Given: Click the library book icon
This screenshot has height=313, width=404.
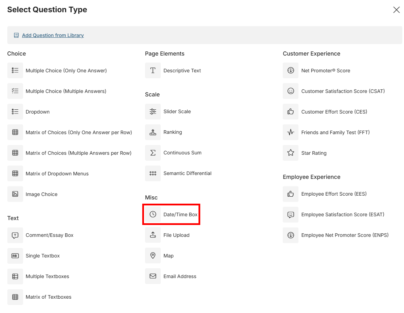Looking at the screenshot, I should tap(16, 35).
